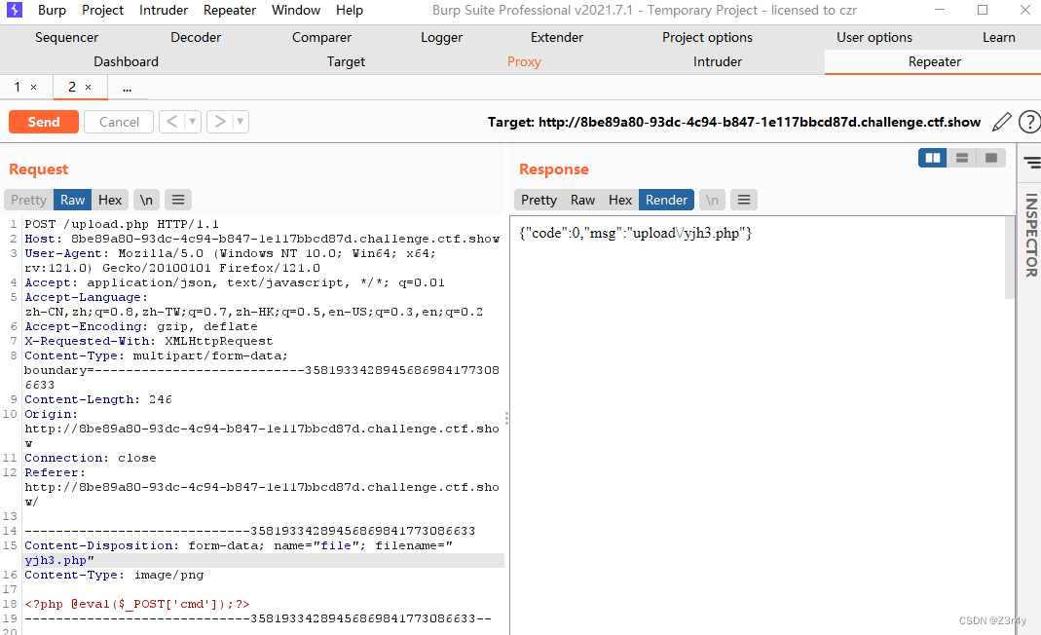Screen dimensions: 1041x635
Task: Switch request view to Hex
Action: [110, 200]
